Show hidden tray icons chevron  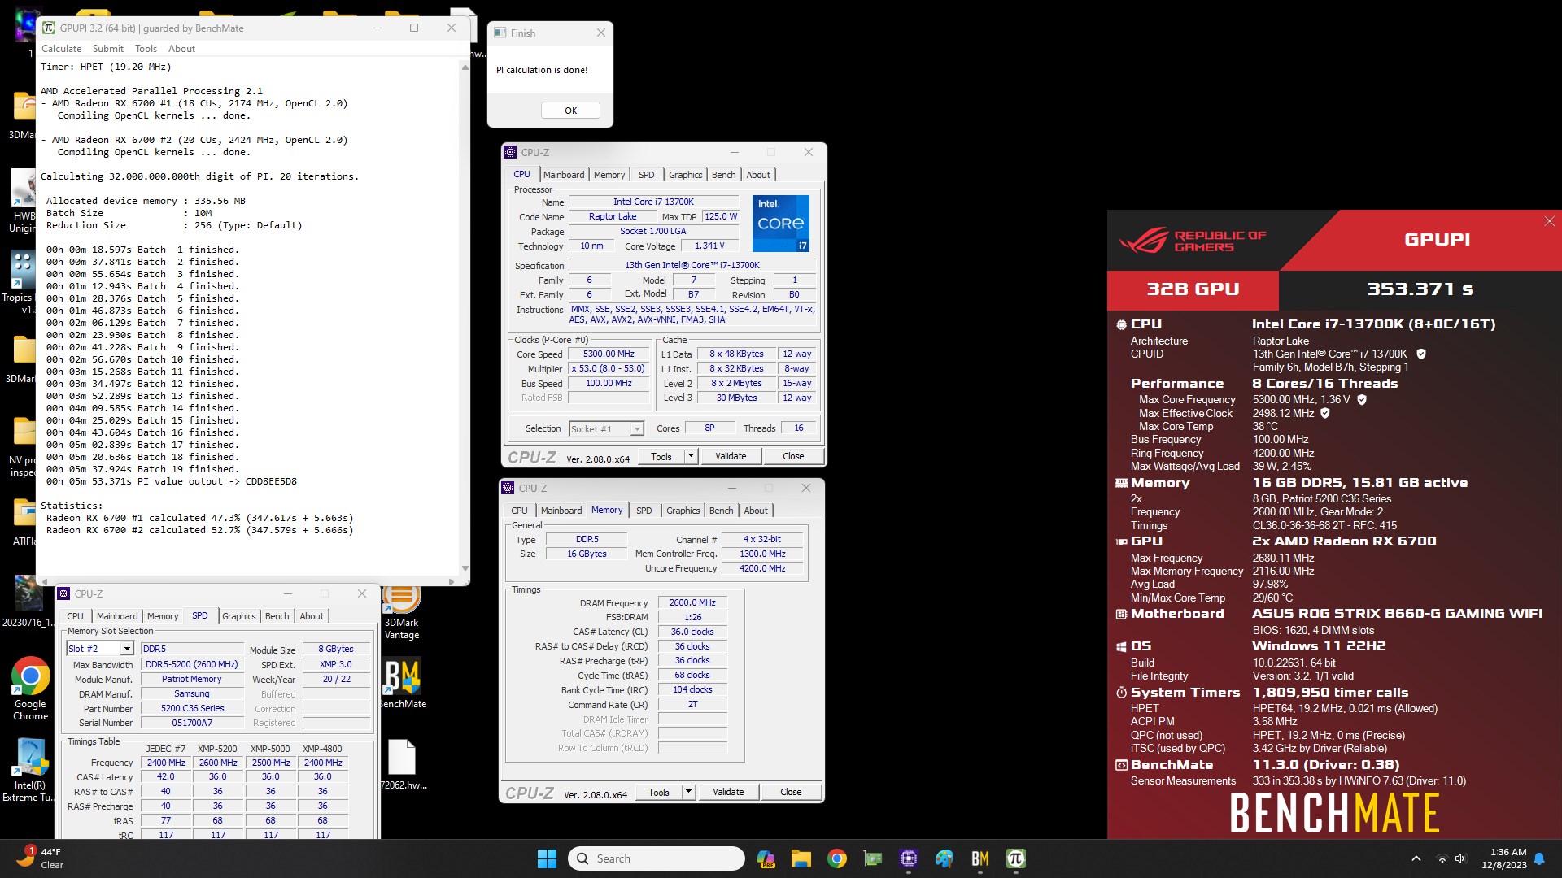tap(1416, 858)
